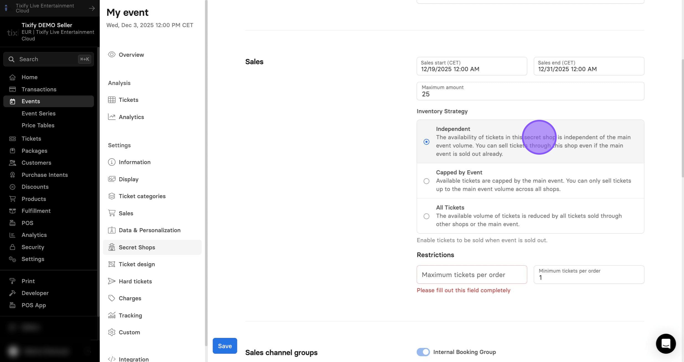Click the Minimum tickets per order field
This screenshot has width=684, height=362.
589,275
